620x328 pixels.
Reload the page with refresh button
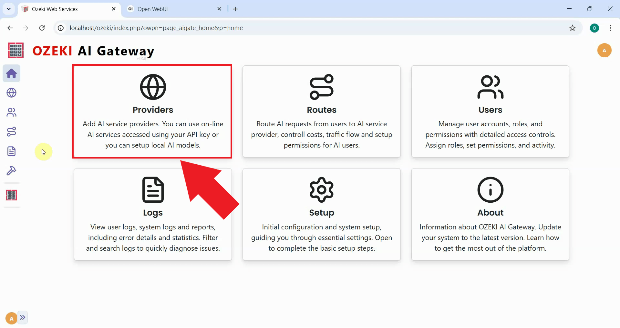42,28
